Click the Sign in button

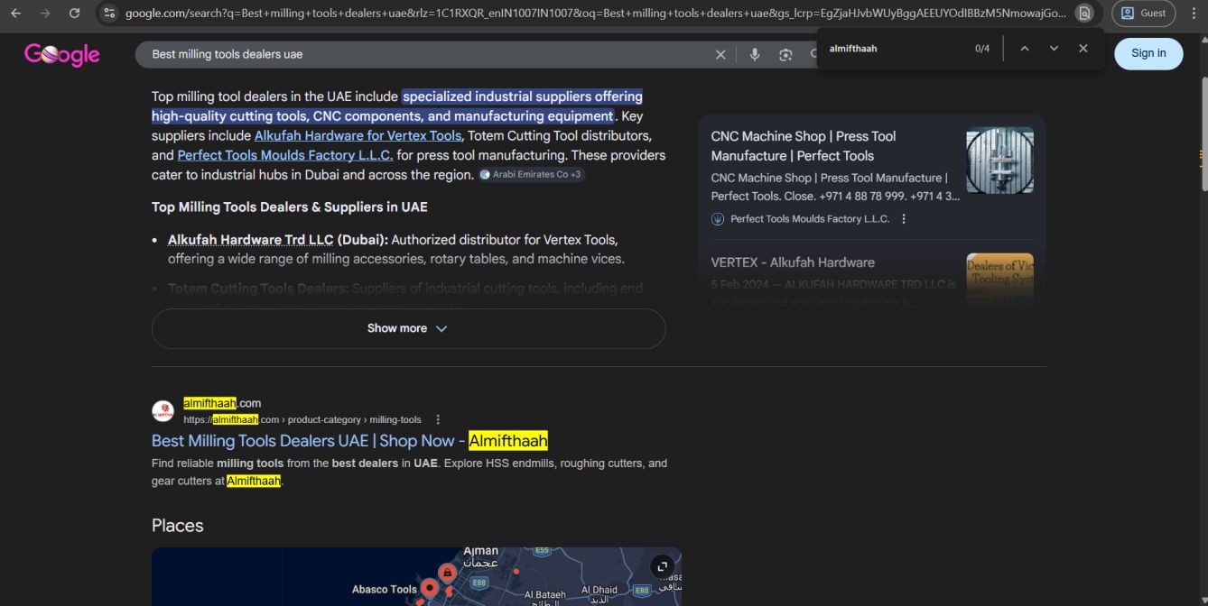(x=1148, y=53)
